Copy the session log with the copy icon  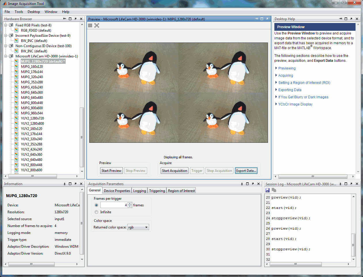coord(274,190)
